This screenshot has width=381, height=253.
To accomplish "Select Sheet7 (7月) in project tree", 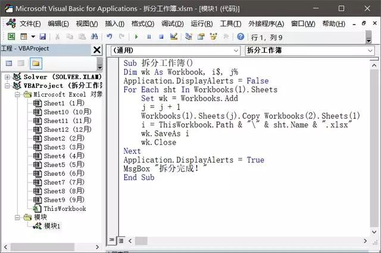I will [x=64, y=182].
